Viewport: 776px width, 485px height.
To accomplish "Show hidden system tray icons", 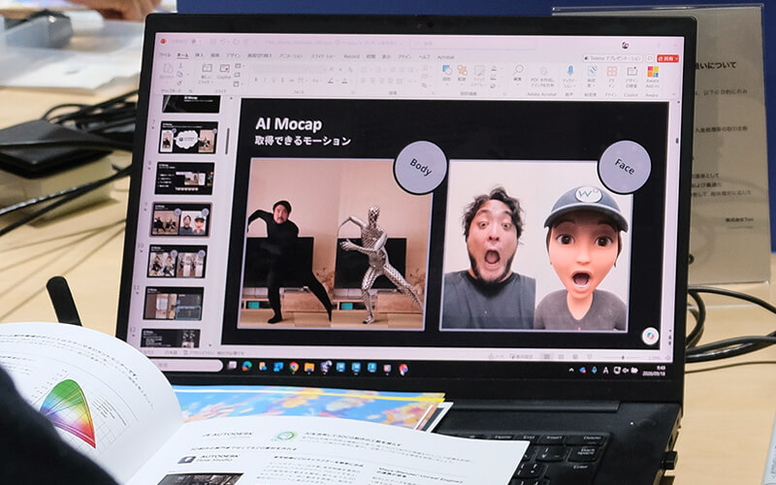I will pyautogui.click(x=571, y=370).
